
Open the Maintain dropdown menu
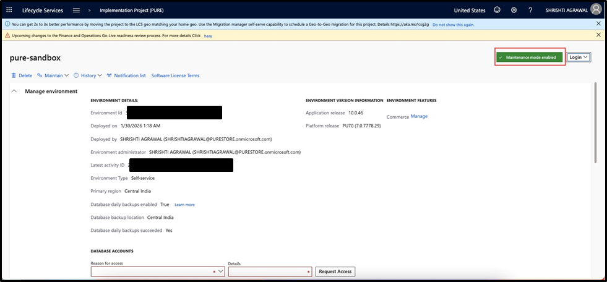point(53,75)
